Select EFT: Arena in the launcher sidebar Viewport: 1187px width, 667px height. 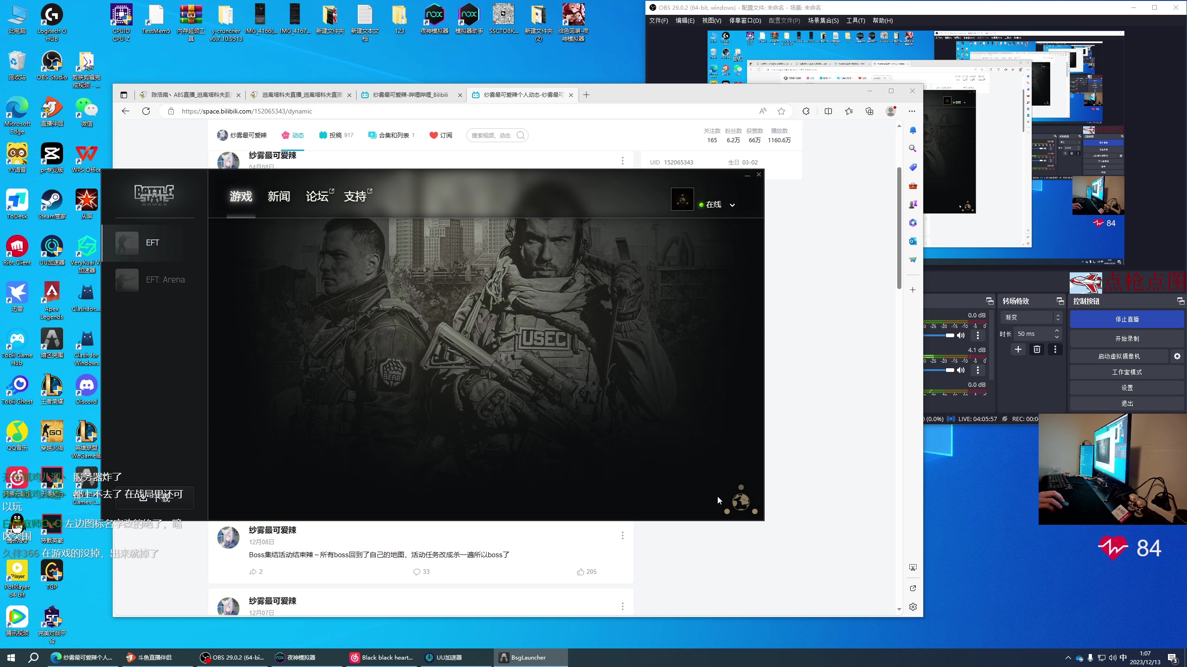coord(154,280)
